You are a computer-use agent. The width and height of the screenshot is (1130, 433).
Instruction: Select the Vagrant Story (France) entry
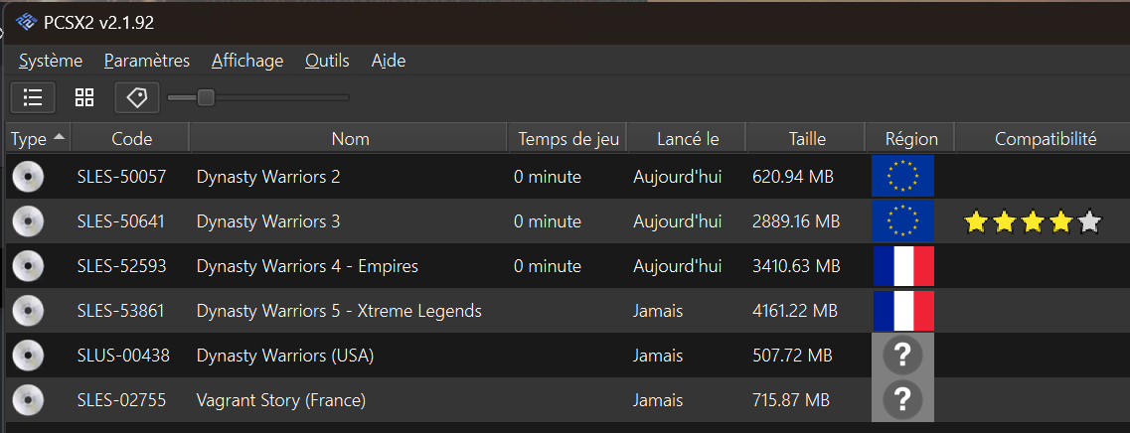pos(567,400)
